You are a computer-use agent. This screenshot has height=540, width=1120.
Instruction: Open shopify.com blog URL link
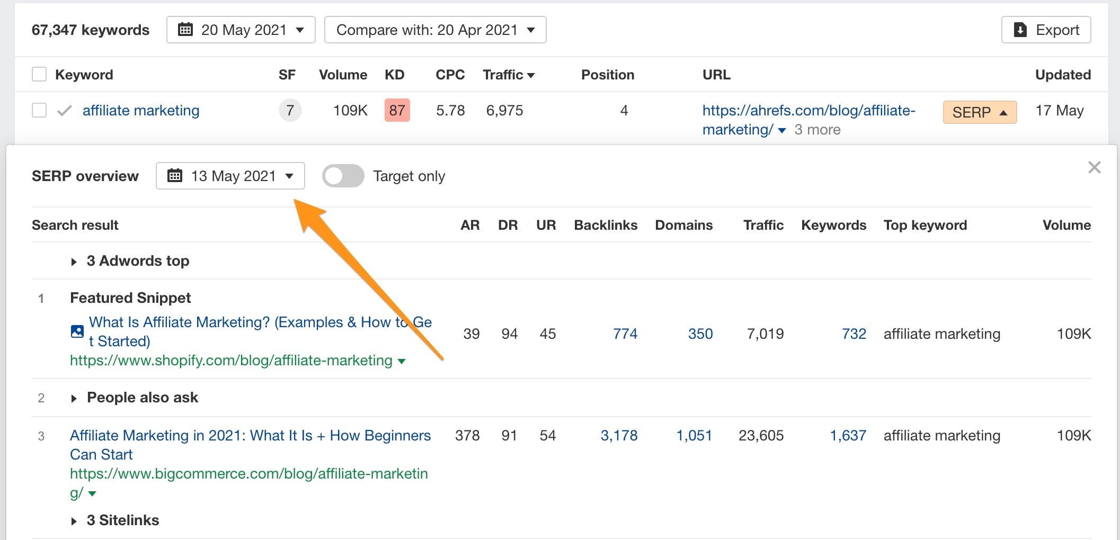click(231, 361)
